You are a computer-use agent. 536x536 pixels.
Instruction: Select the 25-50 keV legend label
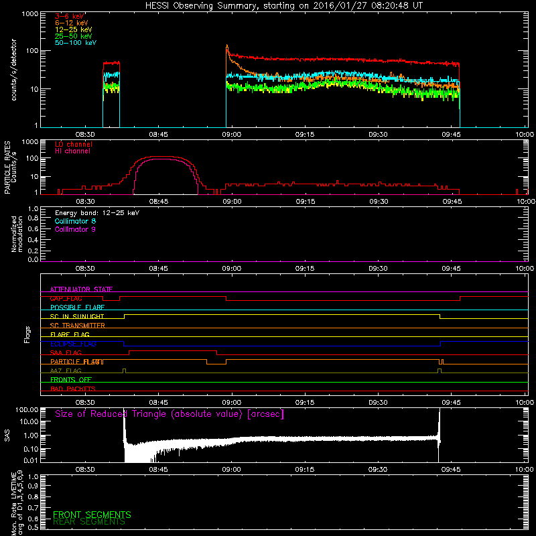[74, 36]
